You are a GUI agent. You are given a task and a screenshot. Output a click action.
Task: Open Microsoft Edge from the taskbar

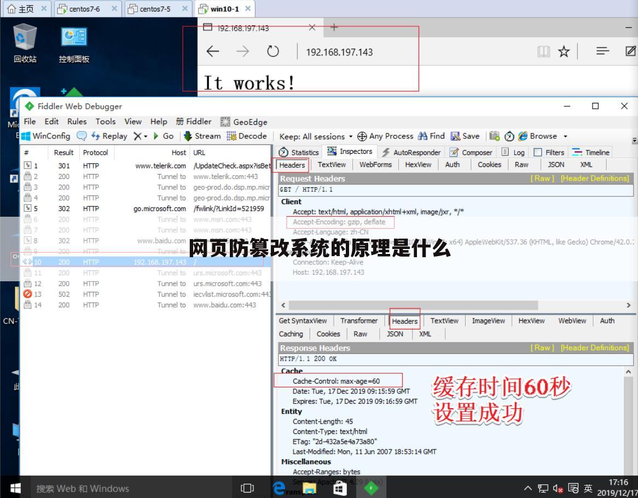point(279,488)
